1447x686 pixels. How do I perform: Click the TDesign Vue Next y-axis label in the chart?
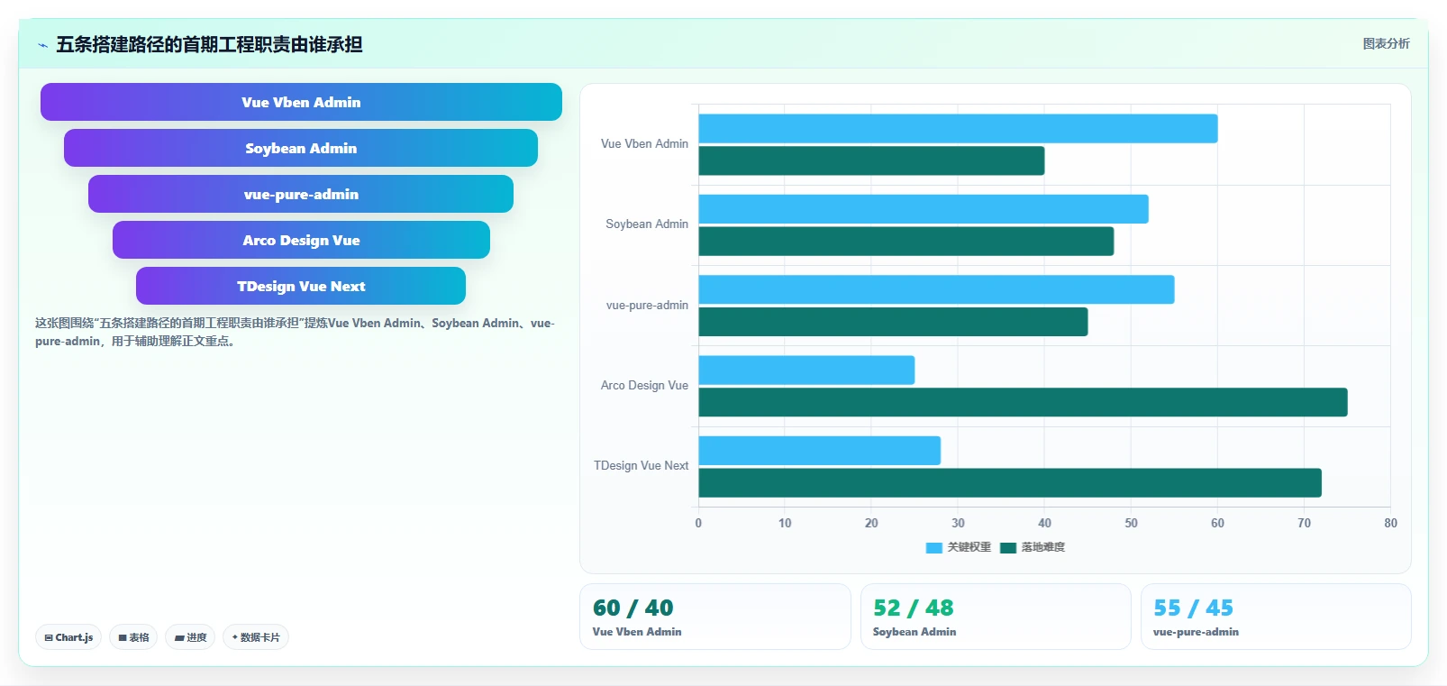[641, 466]
